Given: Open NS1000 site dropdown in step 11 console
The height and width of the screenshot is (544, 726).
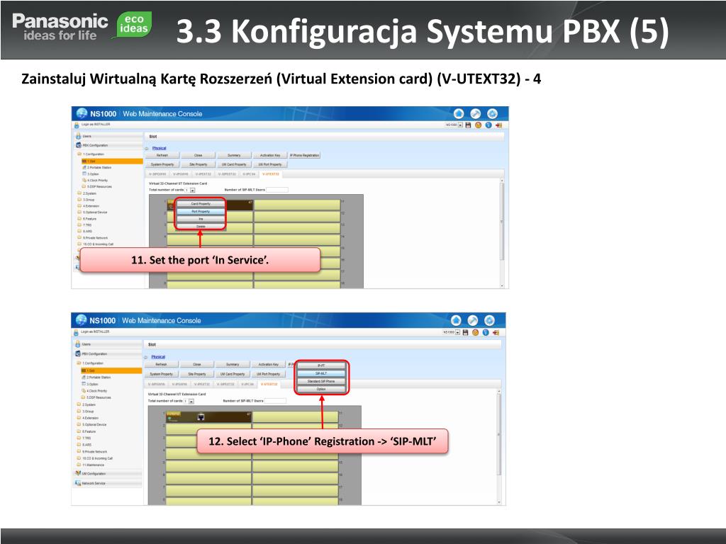Looking at the screenshot, I should [454, 125].
